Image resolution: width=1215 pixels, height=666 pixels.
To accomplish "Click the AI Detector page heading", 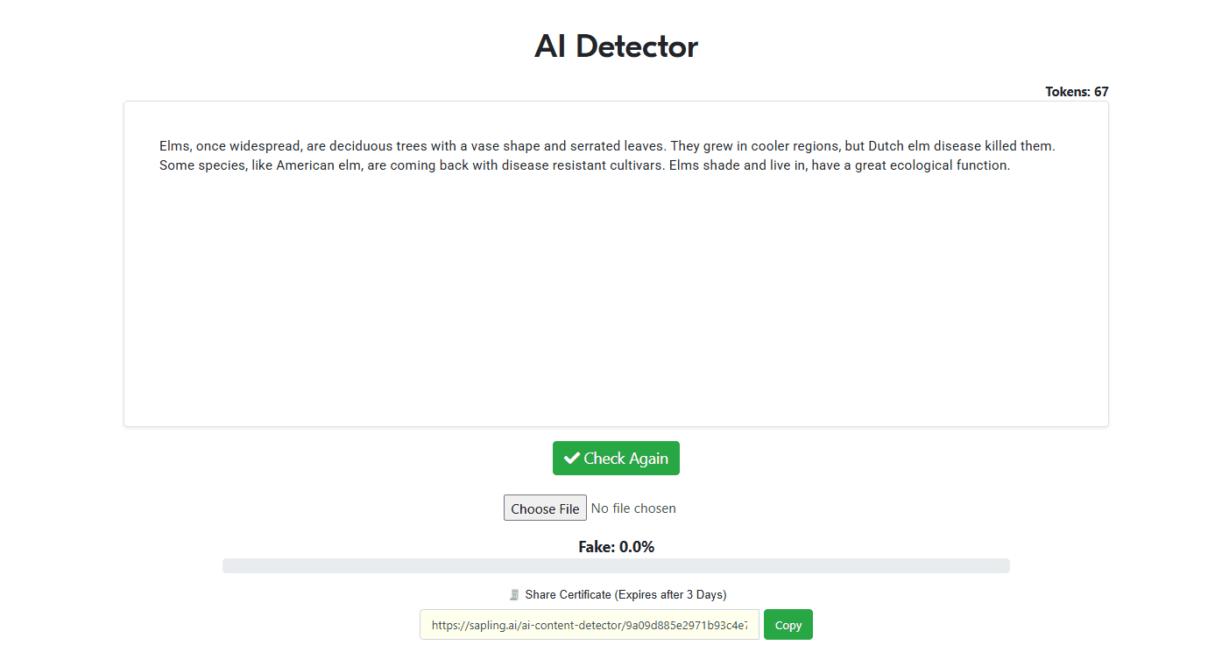I will pos(616,46).
